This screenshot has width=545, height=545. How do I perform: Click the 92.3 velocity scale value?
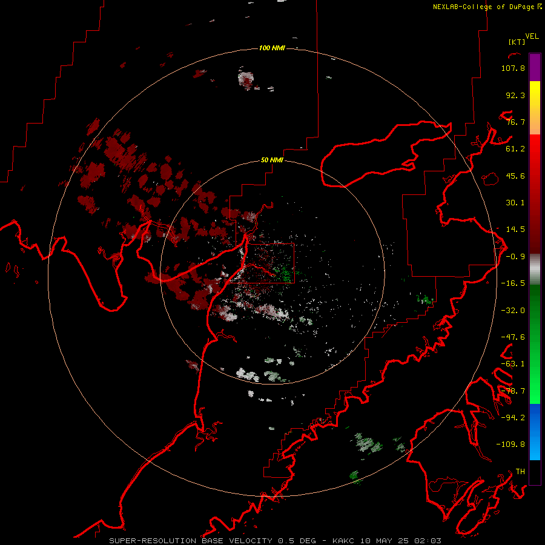(x=515, y=95)
